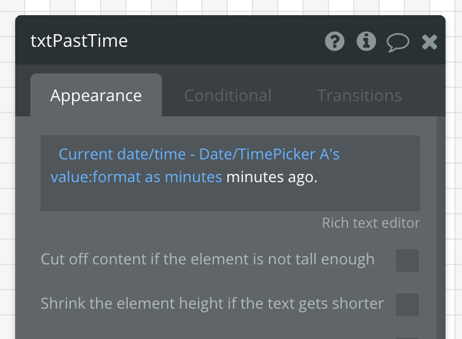Open the Rich text editor link
The width and height of the screenshot is (462, 339).
371,223
